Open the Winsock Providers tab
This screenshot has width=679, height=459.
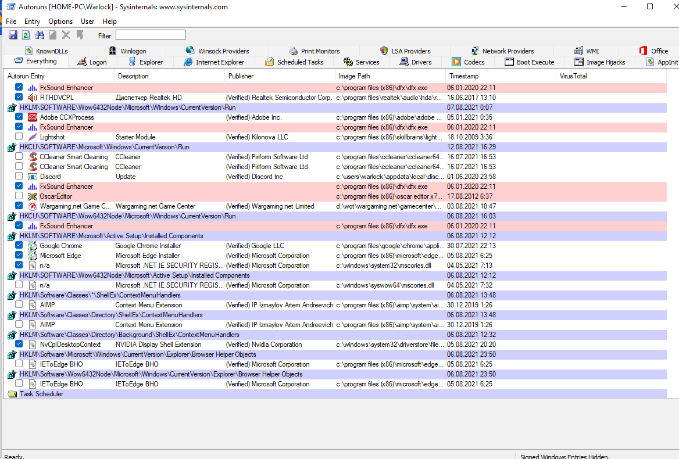pyautogui.click(x=217, y=51)
